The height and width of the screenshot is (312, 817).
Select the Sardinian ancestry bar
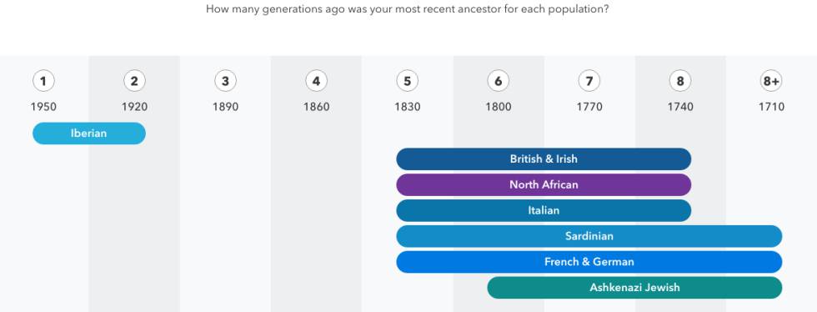(x=589, y=236)
